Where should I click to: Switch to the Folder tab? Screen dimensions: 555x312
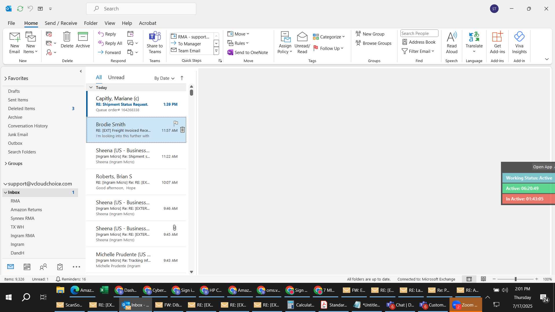[91, 23]
